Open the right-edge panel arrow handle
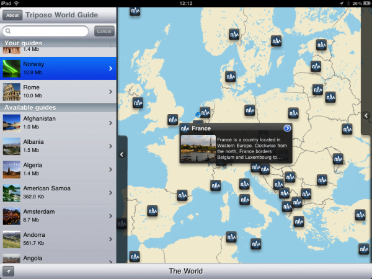Screen dimensions: 372x279 (x=366, y=115)
